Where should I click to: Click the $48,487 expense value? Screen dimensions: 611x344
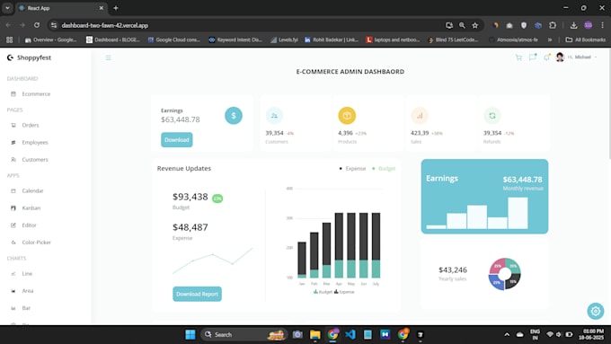point(190,227)
